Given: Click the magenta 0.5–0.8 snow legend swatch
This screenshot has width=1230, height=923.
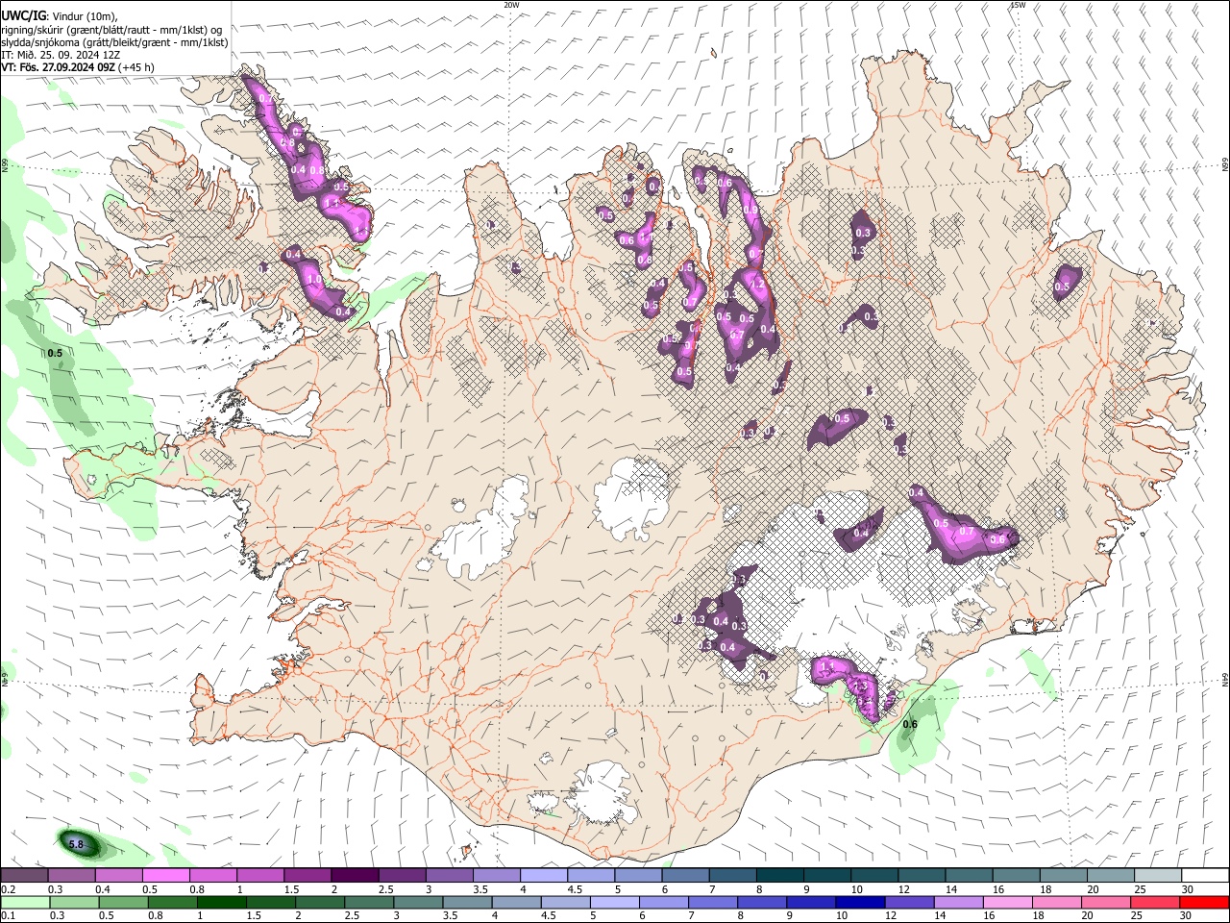Looking at the screenshot, I should (x=165, y=875).
